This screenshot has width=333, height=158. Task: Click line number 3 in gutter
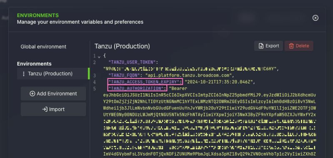coord(94,75)
